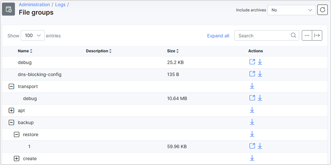
Task: Click the File groups page icon
Action: click(x=8, y=9)
